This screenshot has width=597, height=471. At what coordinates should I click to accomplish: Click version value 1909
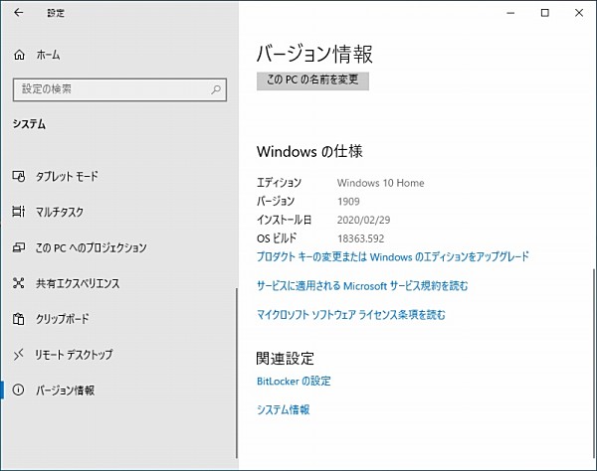[x=348, y=201]
